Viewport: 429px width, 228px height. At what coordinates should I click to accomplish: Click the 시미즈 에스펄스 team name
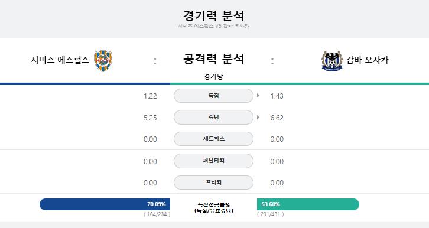pyautogui.click(x=60, y=60)
